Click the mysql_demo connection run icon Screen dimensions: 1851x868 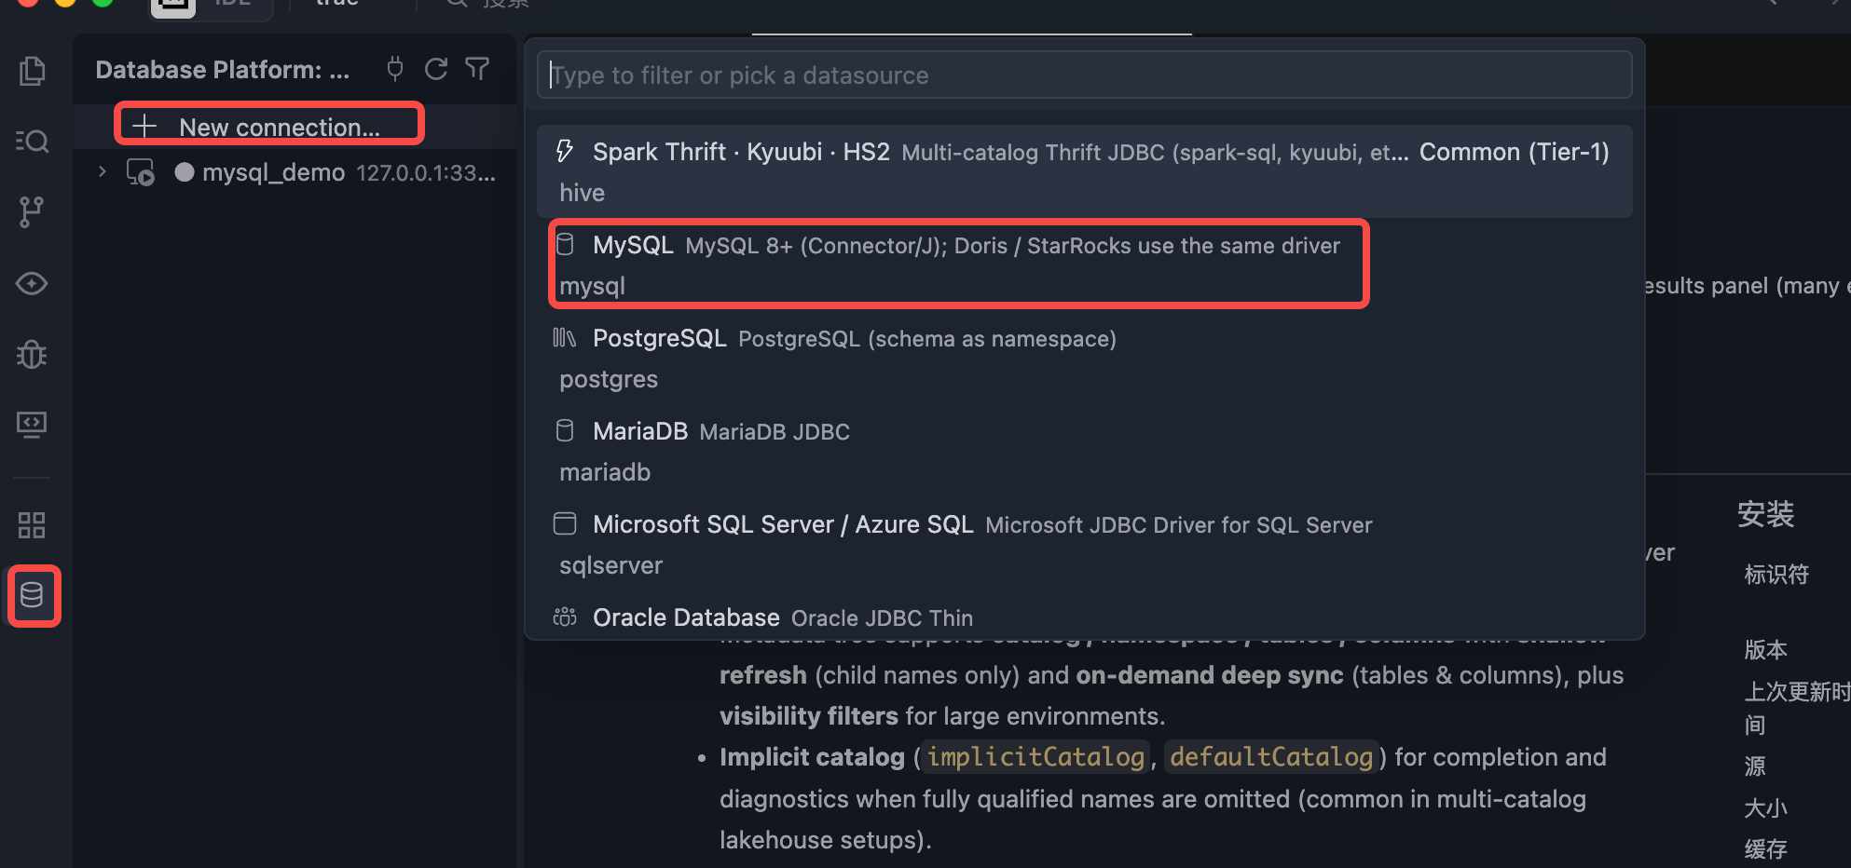(141, 172)
